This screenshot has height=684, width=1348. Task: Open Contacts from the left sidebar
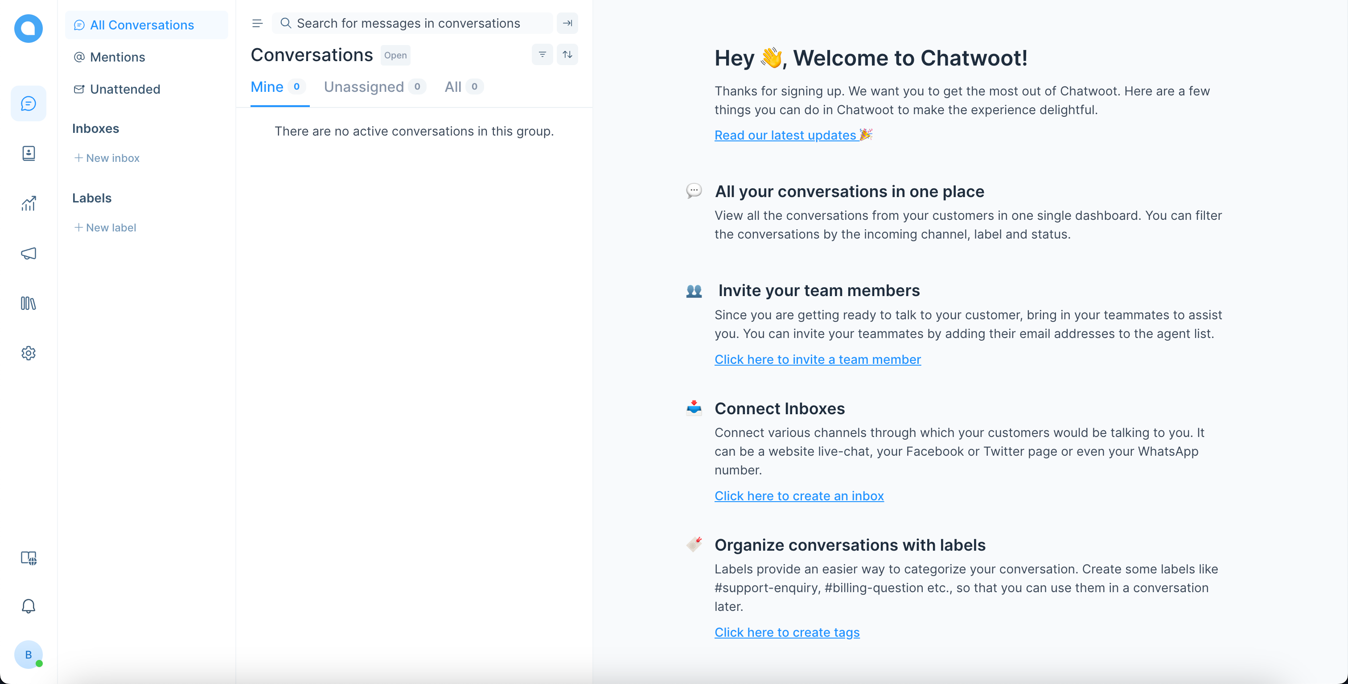[28, 153]
